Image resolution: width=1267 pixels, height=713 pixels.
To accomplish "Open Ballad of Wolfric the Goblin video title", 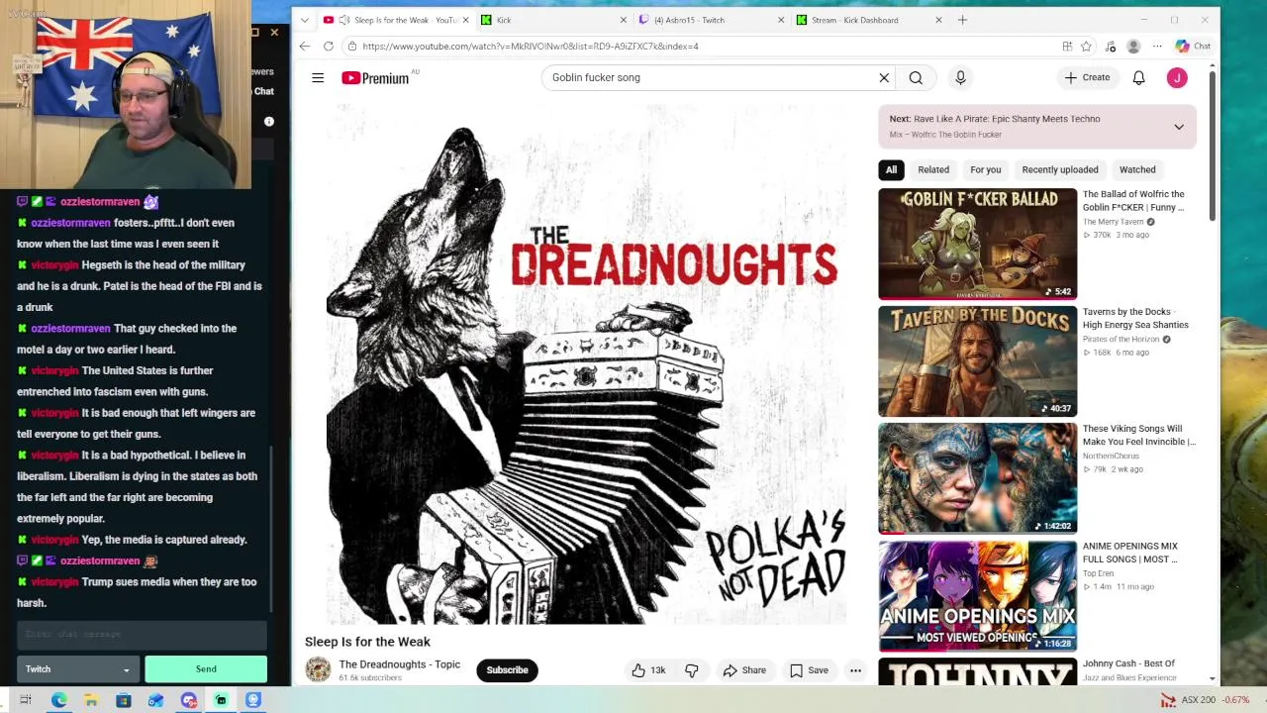I will pyautogui.click(x=1133, y=201).
